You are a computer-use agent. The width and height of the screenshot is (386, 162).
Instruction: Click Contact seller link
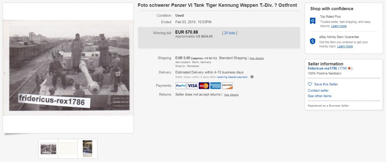click(318, 90)
